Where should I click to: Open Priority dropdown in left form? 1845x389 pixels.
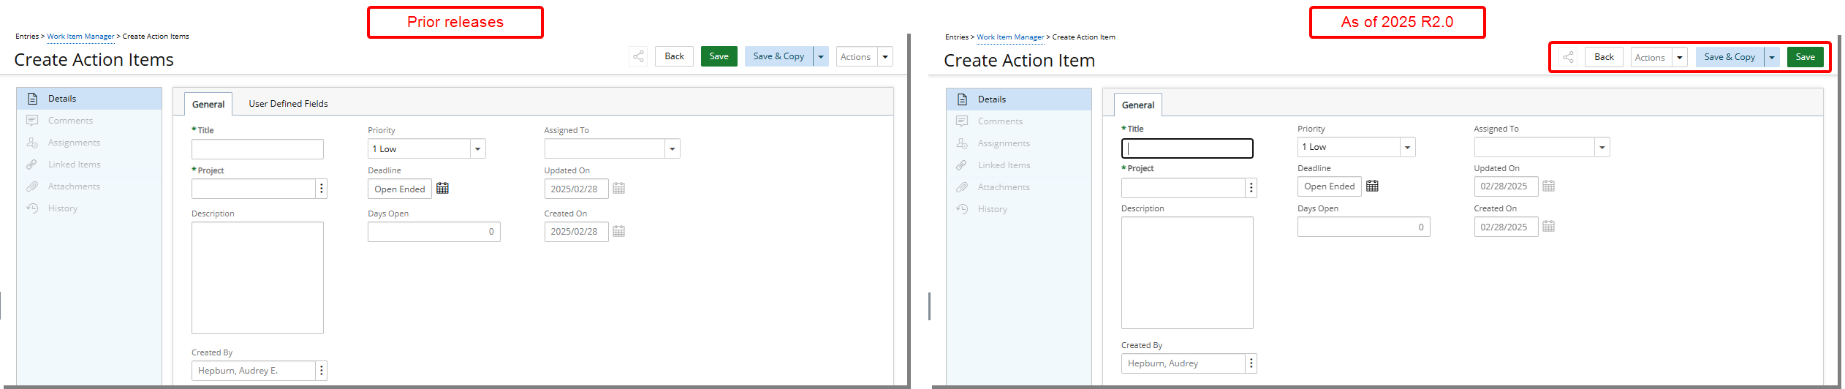pyautogui.click(x=478, y=149)
